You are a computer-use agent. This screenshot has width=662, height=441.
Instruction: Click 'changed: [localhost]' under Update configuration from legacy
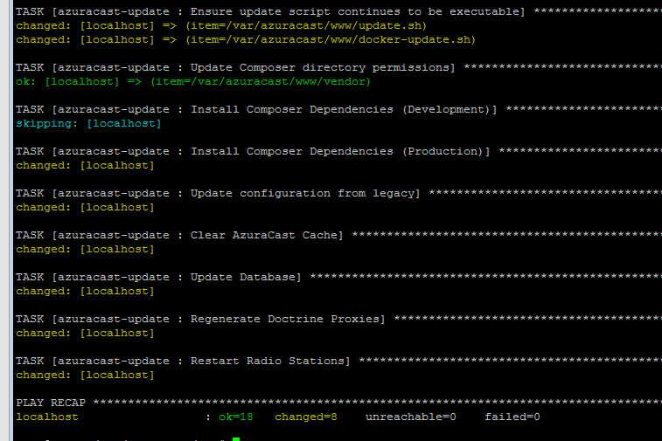pyautogui.click(x=86, y=208)
